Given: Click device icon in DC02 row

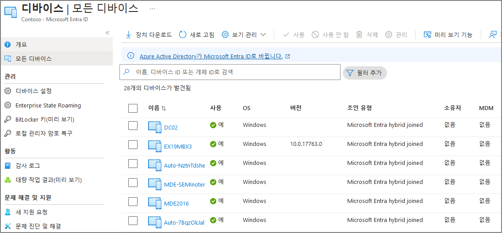Looking at the screenshot, I should [155, 127].
